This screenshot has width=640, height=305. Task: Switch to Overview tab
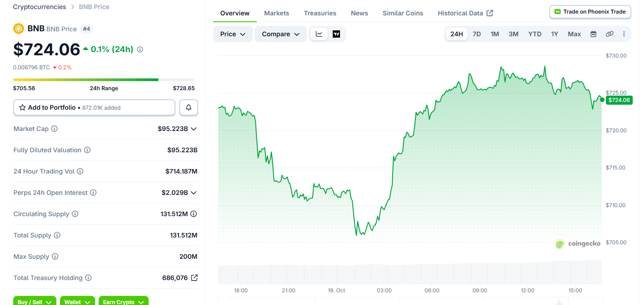coord(235,13)
